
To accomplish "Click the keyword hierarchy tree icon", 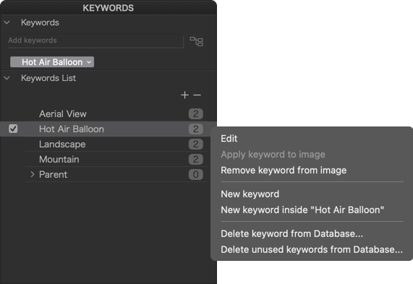I will point(197,41).
